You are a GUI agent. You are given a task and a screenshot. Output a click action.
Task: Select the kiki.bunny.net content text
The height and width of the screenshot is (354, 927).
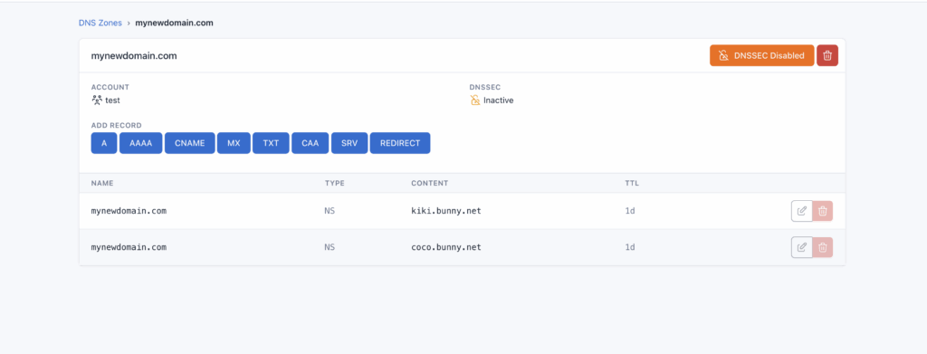(x=446, y=211)
